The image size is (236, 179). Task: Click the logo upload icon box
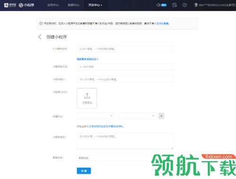(87, 98)
